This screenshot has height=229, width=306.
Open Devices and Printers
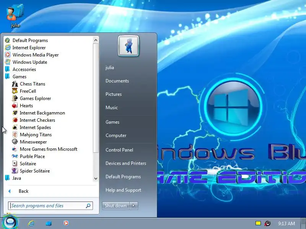tap(126, 163)
